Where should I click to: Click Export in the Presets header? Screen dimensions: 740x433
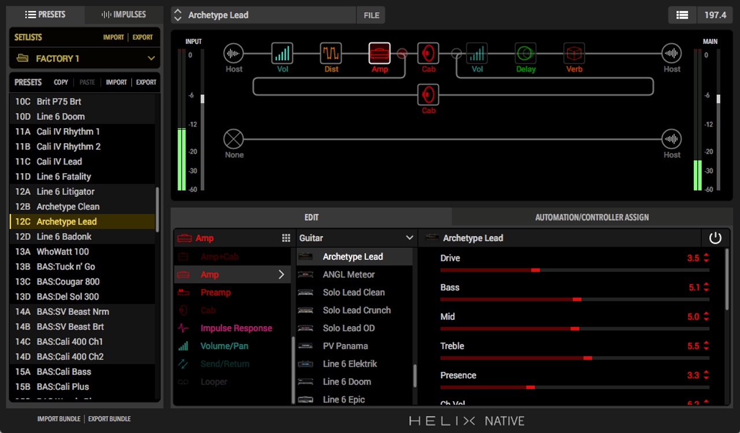(x=146, y=82)
